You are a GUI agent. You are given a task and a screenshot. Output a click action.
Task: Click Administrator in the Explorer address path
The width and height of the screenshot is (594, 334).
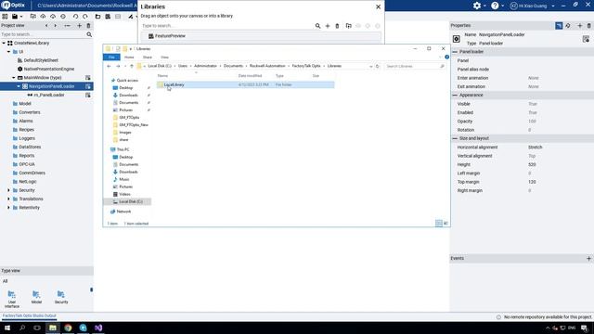[x=205, y=66]
